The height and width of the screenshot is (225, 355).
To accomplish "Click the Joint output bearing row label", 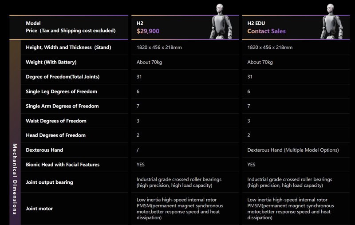I will 49,182.
